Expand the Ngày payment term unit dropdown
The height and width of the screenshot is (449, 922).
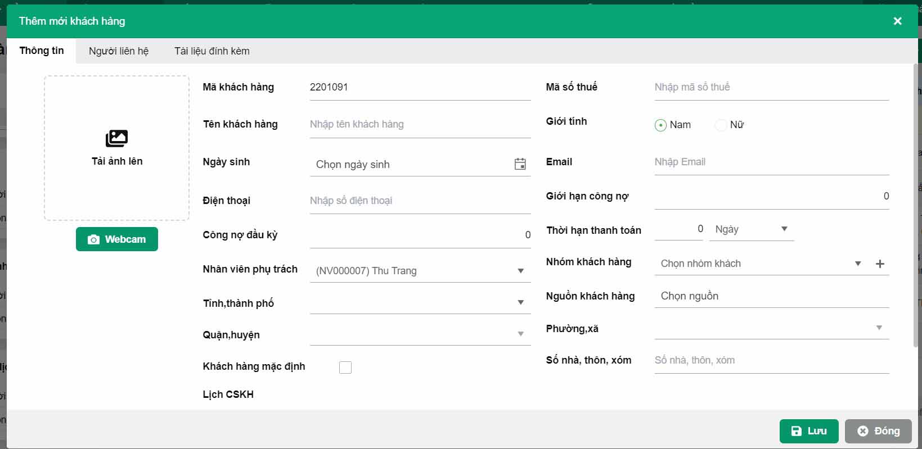coord(784,229)
